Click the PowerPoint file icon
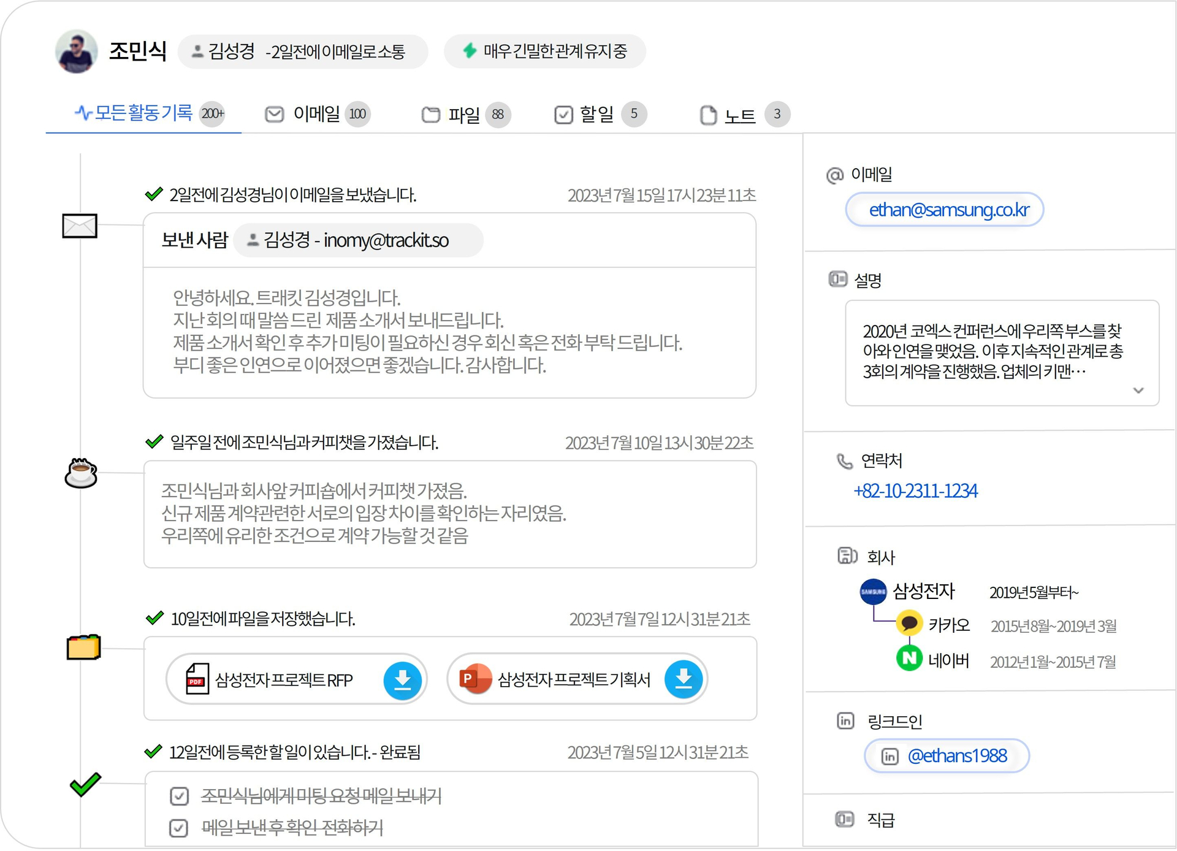This screenshot has height=851, width=1177. [475, 679]
